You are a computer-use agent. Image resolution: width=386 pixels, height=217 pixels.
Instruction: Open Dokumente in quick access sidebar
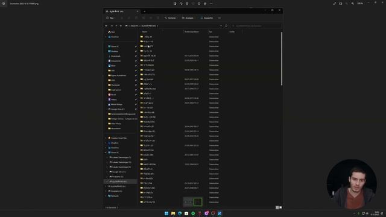115,61
